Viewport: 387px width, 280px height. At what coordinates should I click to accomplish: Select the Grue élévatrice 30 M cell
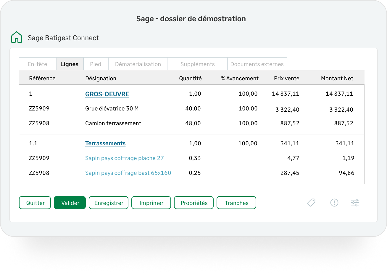(112, 109)
